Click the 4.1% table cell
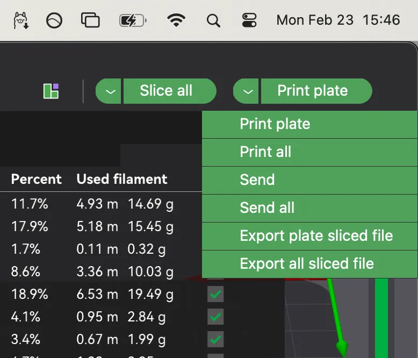The height and width of the screenshot is (358, 418). click(26, 317)
